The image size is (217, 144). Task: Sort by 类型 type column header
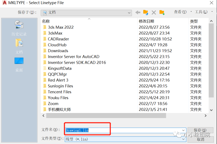tap(194, 21)
